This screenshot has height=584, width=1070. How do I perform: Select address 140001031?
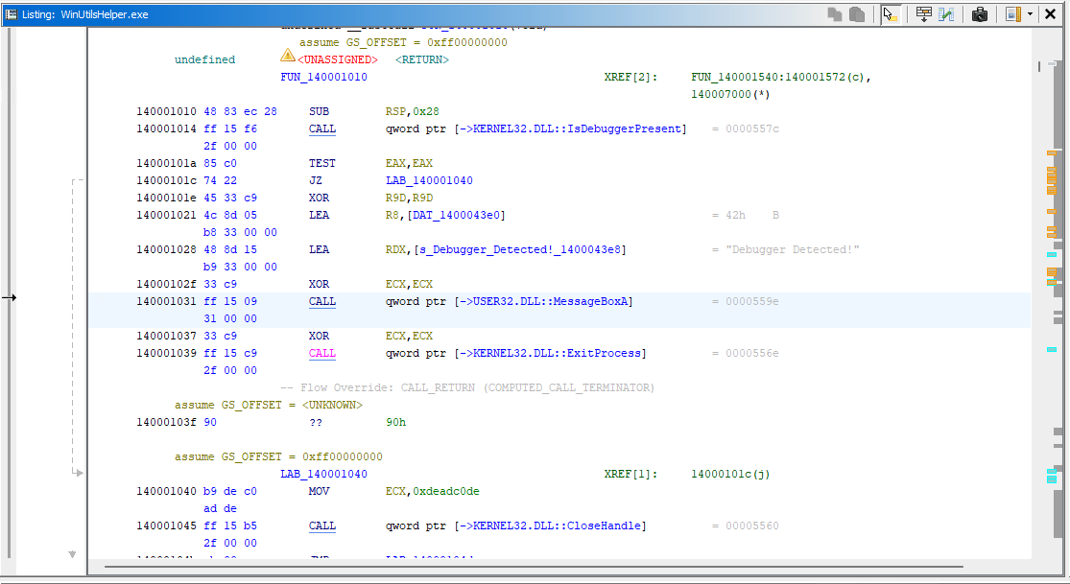[x=166, y=301]
